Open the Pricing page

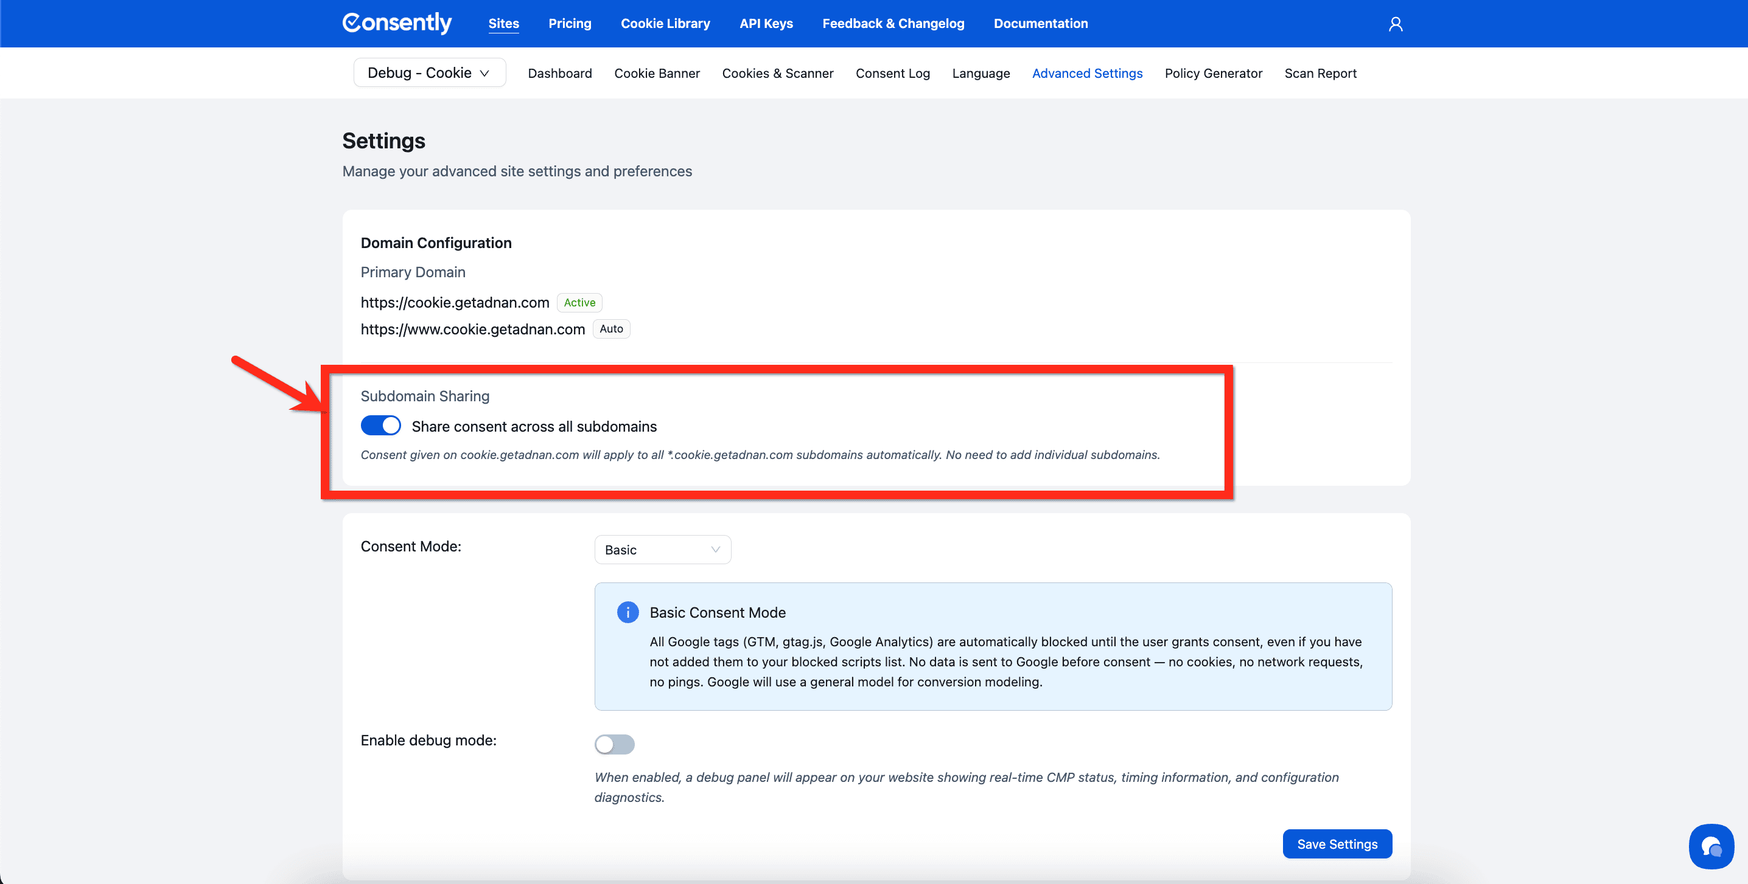tap(569, 23)
